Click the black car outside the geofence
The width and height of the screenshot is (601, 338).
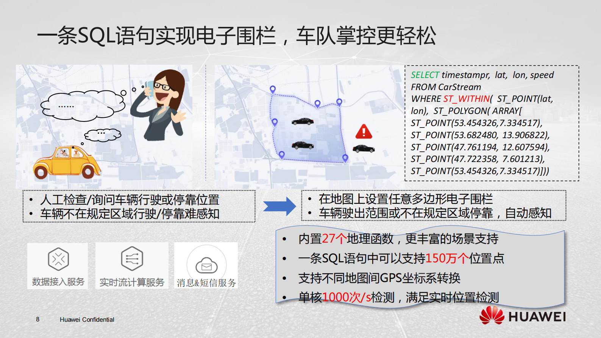(364, 148)
